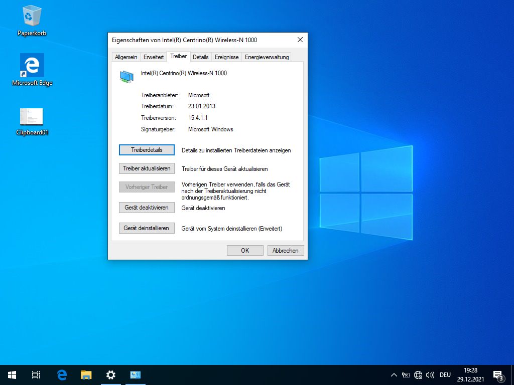Click the dialog title bar text
This screenshot has width=514, height=385.
(185, 40)
